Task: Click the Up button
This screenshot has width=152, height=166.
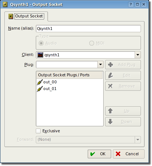Action: point(123,111)
